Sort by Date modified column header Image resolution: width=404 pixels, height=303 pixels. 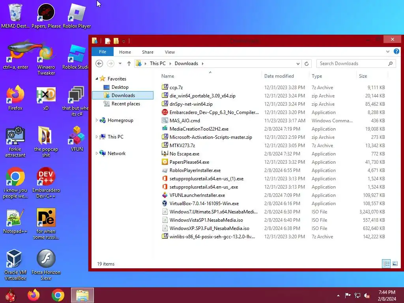pyautogui.click(x=285, y=76)
